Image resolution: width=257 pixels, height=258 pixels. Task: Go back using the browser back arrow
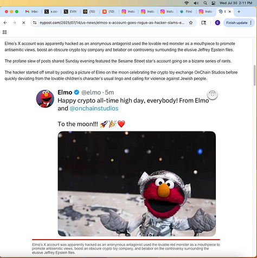[x=5, y=23]
